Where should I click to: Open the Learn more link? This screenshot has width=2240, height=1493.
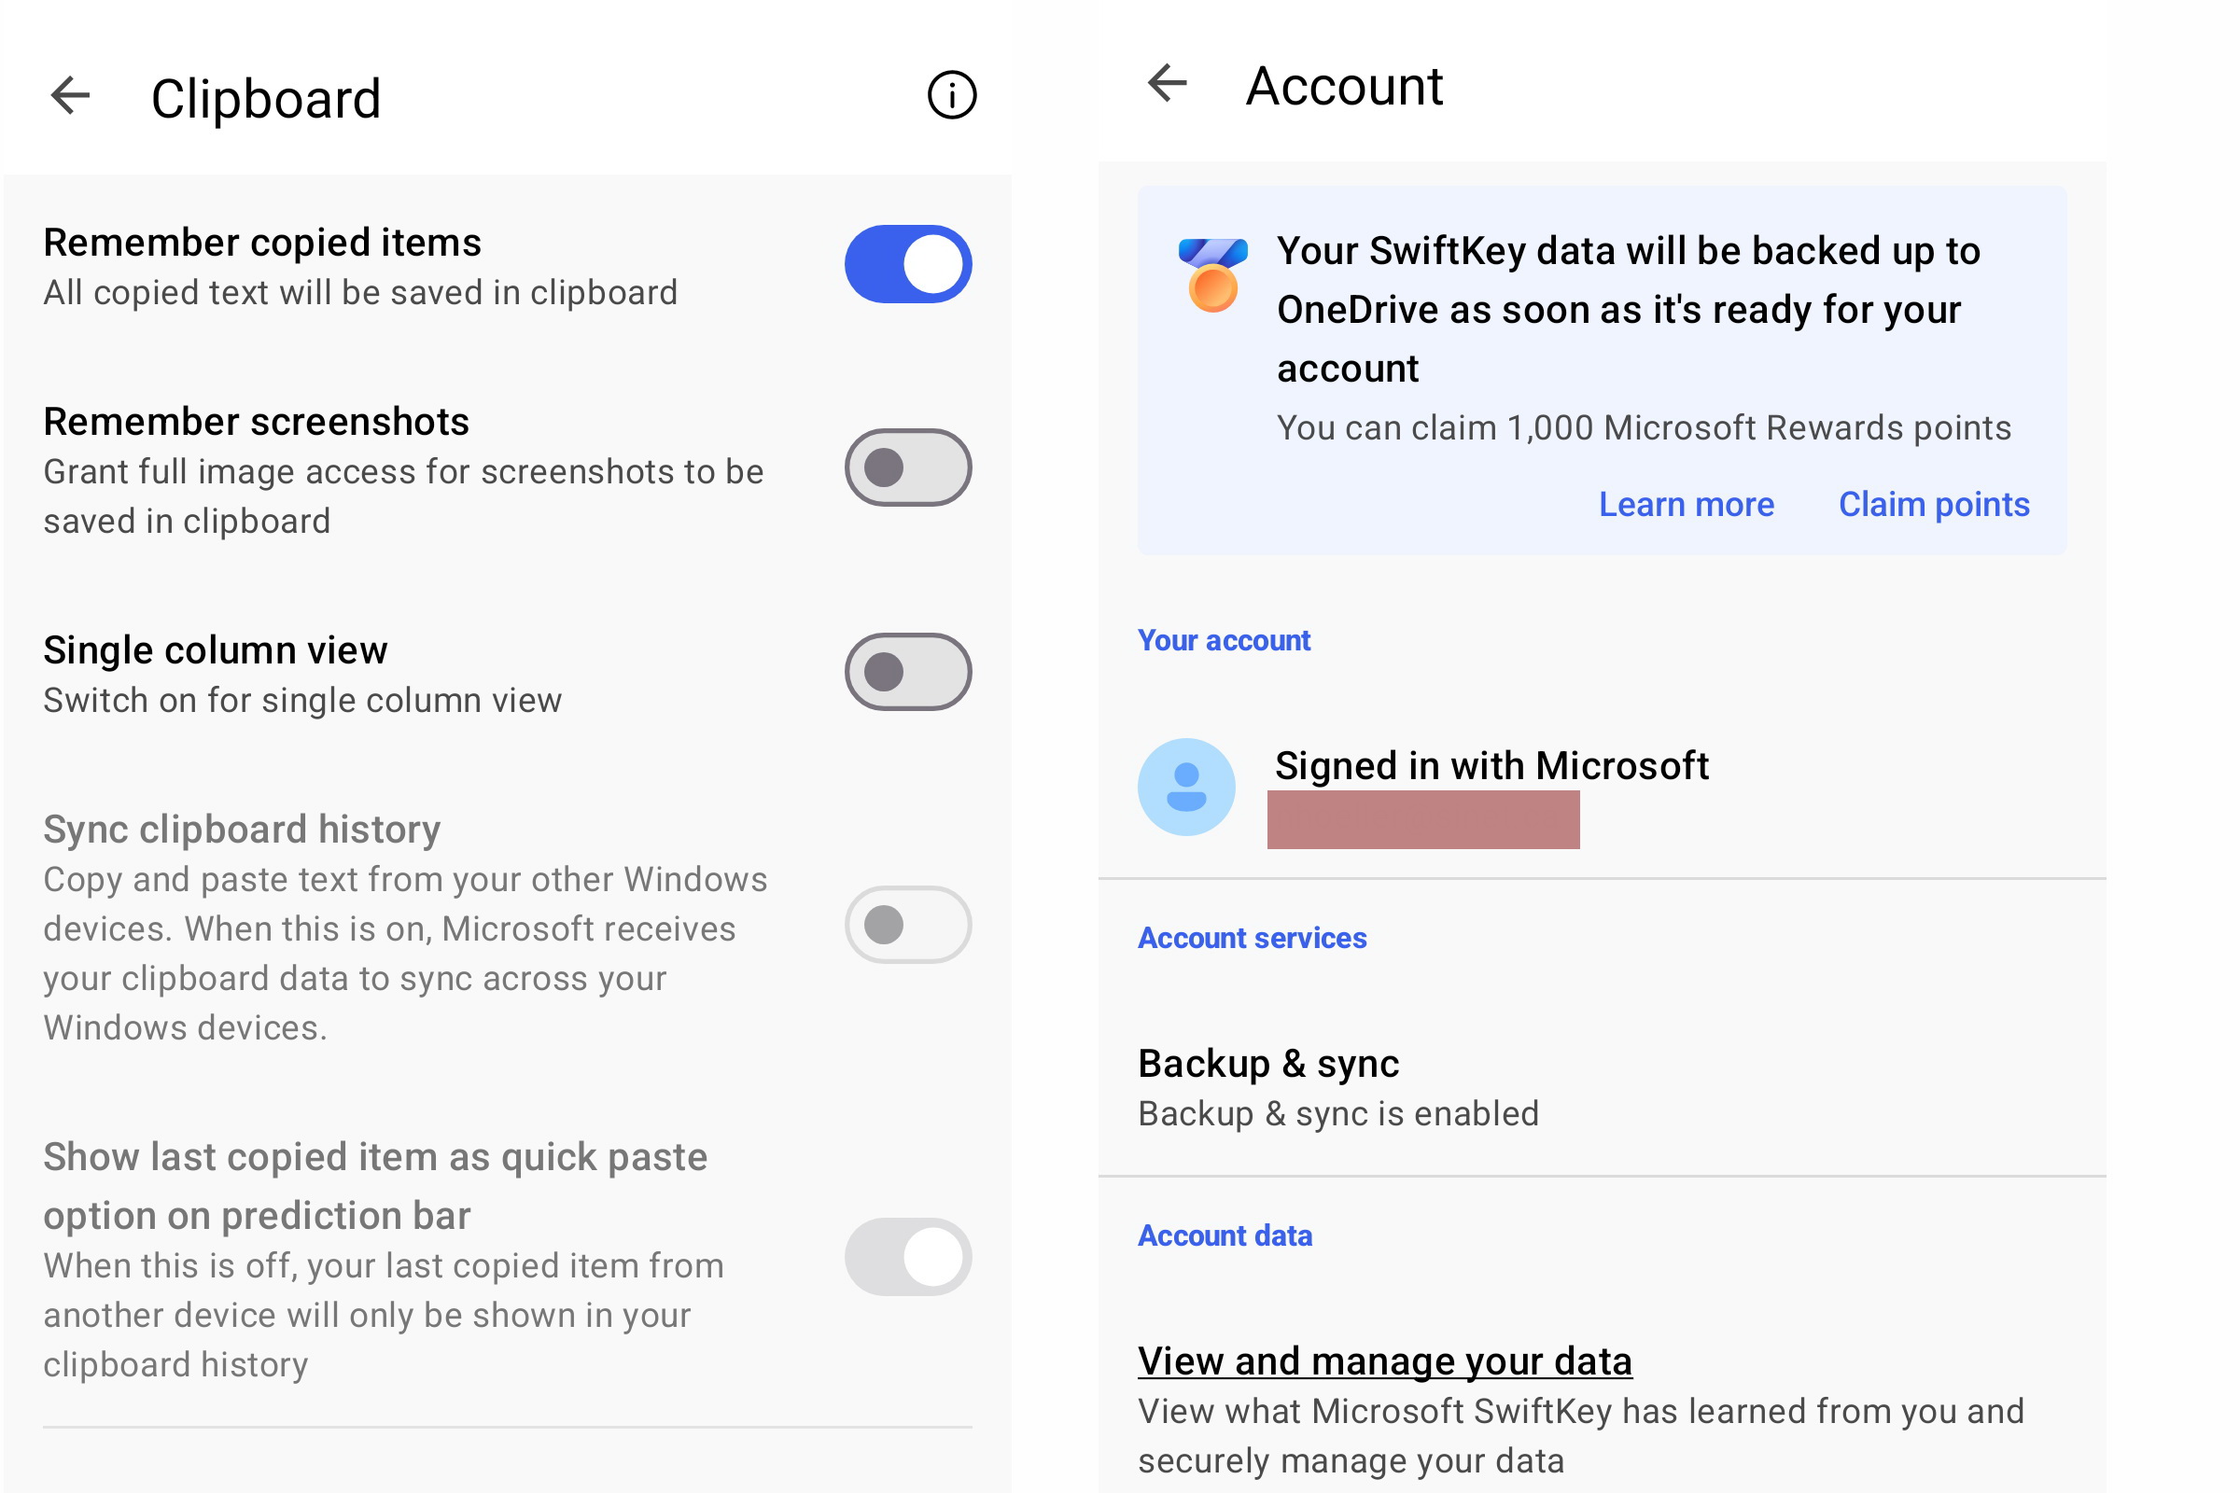[1686, 505]
